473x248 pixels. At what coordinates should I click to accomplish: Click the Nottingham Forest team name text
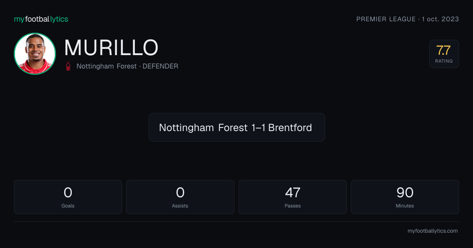pyautogui.click(x=106, y=66)
